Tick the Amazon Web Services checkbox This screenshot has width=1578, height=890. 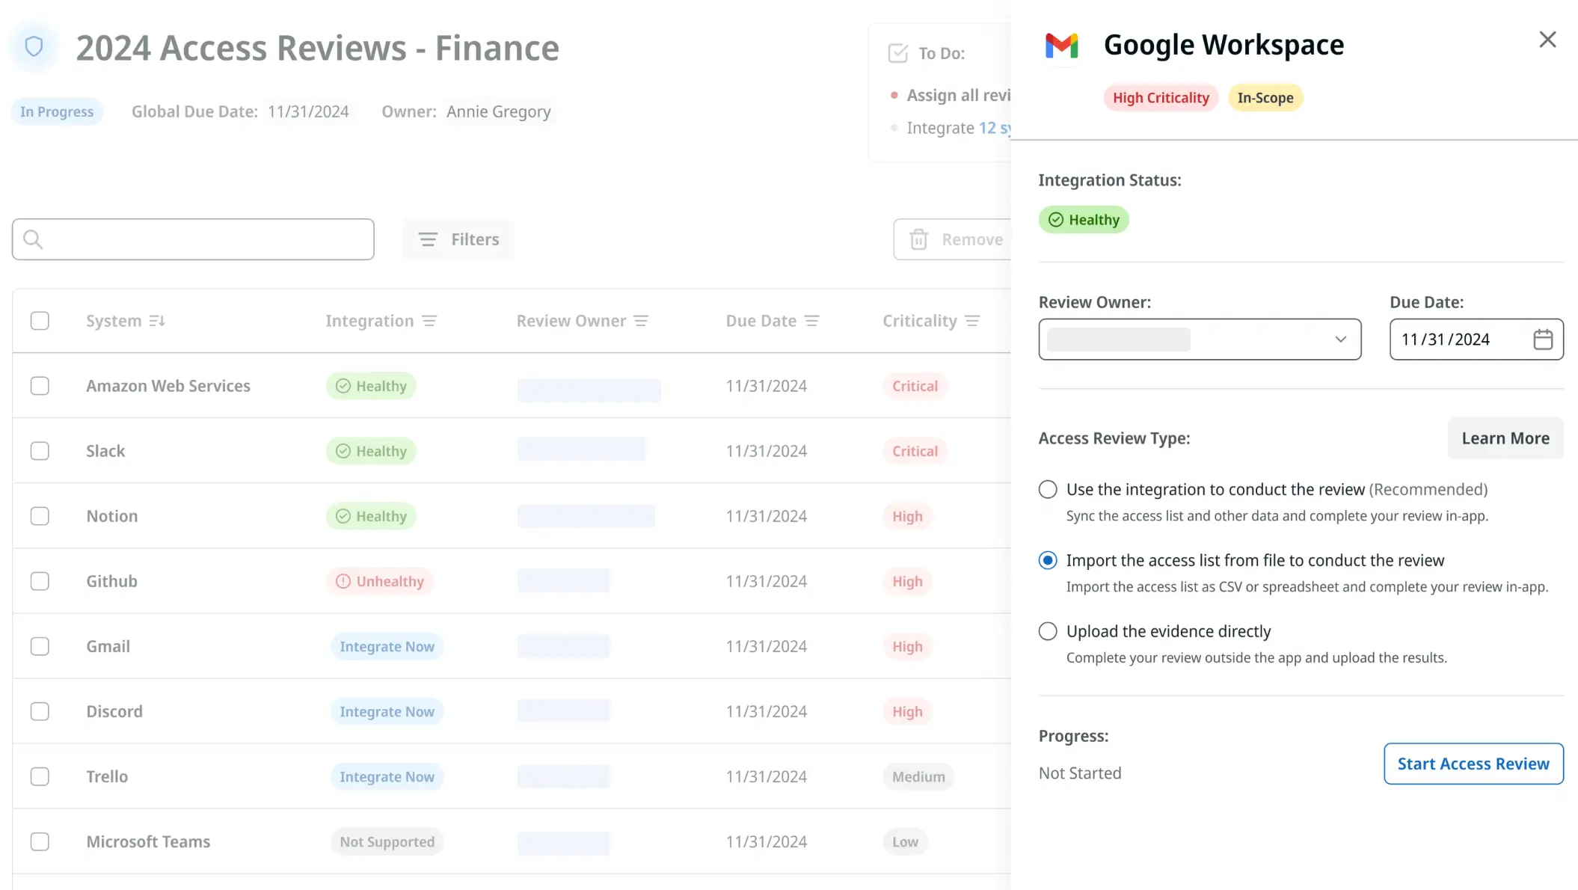click(40, 386)
